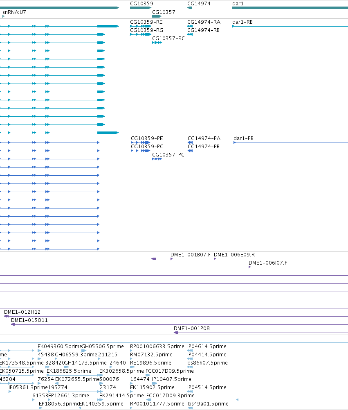Select EST RM07132.5prime
Image resolution: width=348 pixels, height=410 pixels.
tap(151, 355)
